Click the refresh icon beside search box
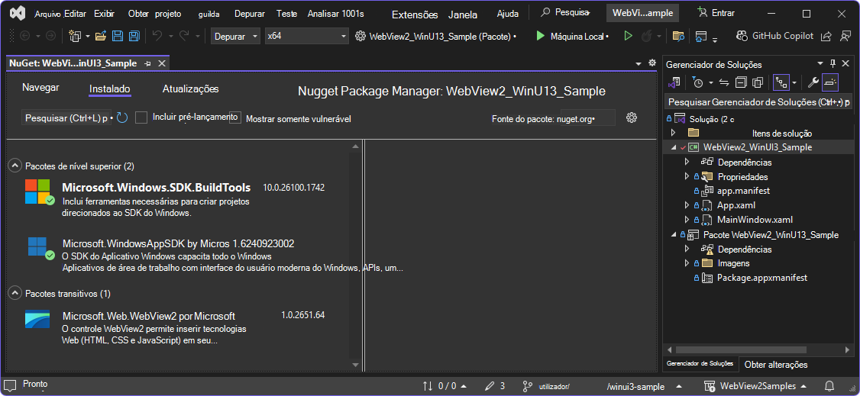 click(x=122, y=118)
